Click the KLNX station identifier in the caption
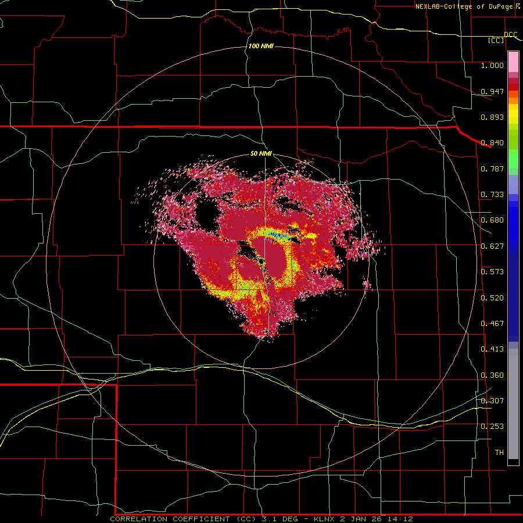 tap(324, 519)
